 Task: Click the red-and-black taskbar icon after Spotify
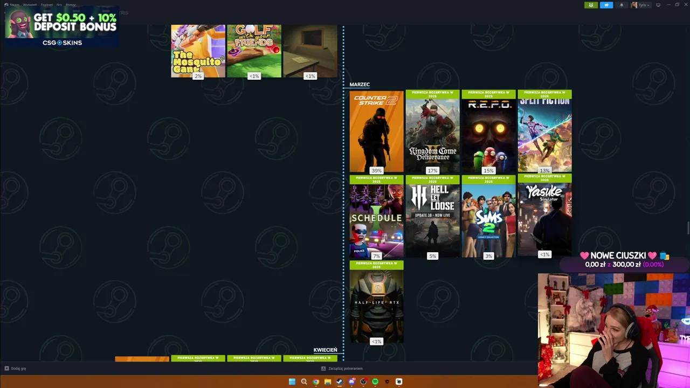tap(387, 382)
